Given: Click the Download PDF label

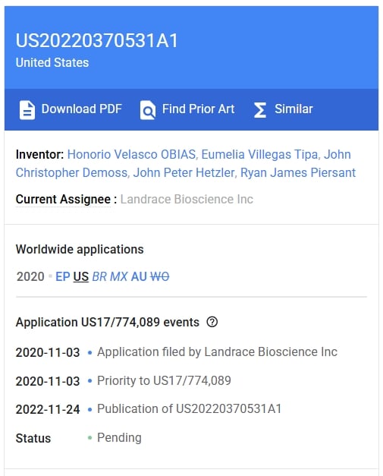Looking at the screenshot, I should pyautogui.click(x=82, y=109).
